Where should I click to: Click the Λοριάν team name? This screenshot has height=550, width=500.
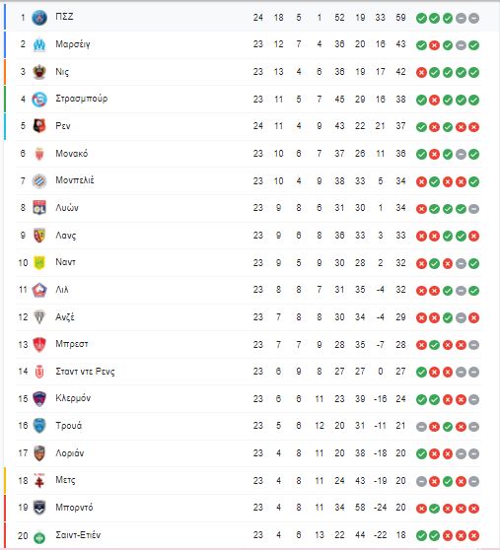[69, 452]
